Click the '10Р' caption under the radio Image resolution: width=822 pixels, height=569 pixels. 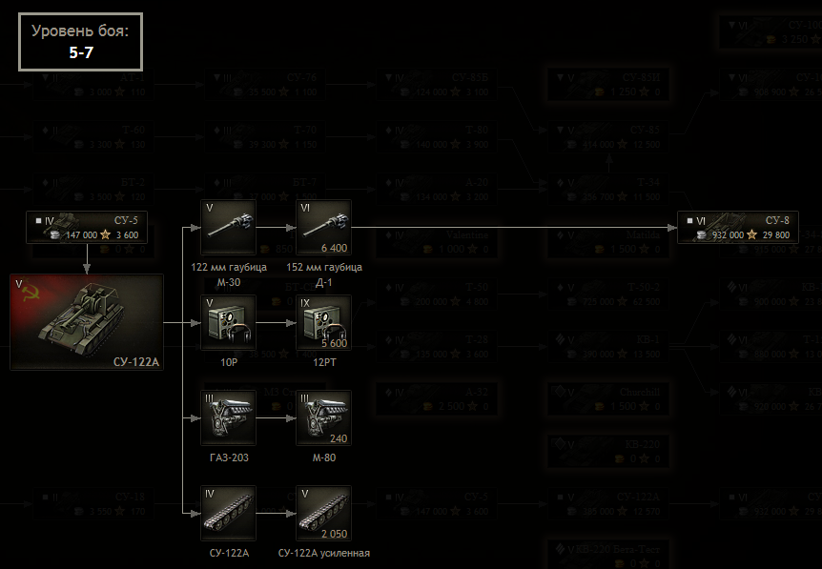[x=229, y=362]
